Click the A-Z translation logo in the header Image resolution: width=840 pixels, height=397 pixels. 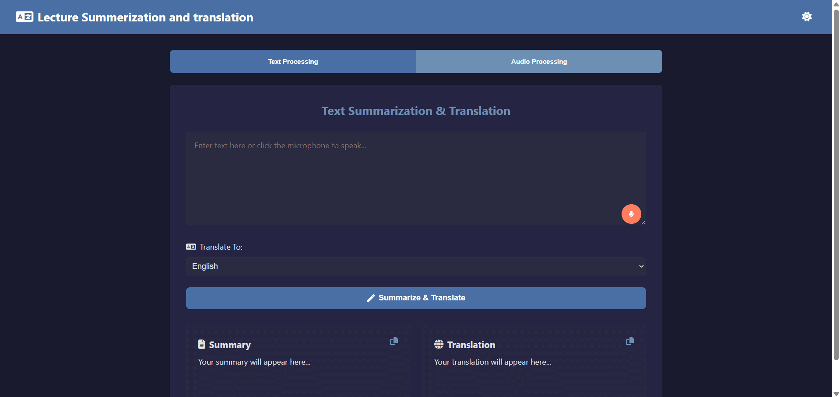[24, 17]
